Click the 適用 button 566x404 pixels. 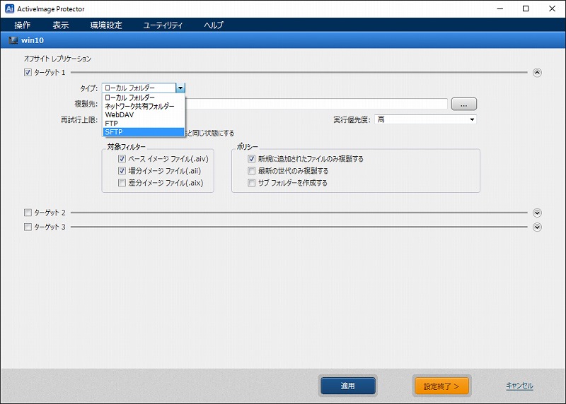tap(348, 386)
